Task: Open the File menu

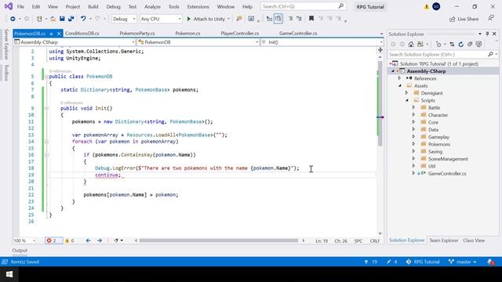Action: 20,7
